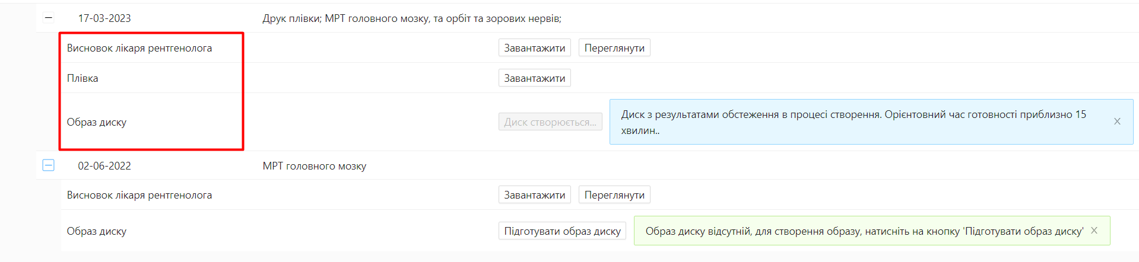The image size is (1139, 262).
Task: Click the 'МРТ головного мозку' exam title
Action: pyautogui.click(x=315, y=166)
